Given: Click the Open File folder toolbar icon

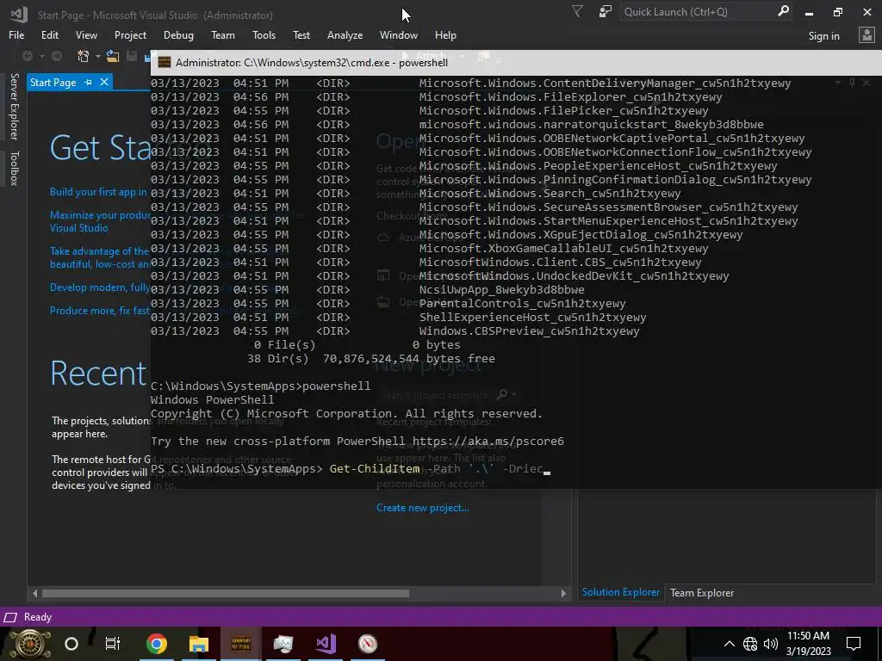Looking at the screenshot, I should click(113, 56).
